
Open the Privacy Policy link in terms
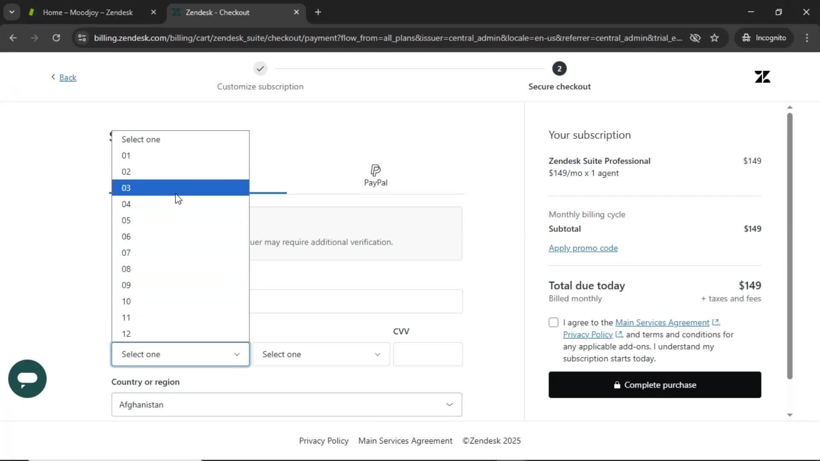point(588,335)
